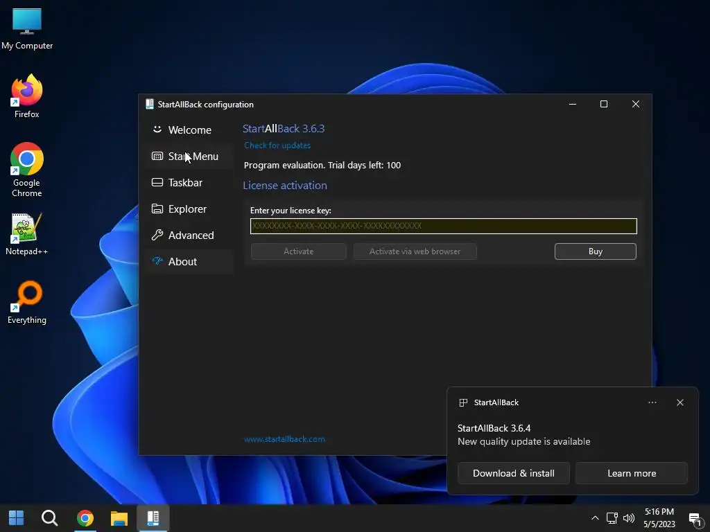Click the Buy button

[595, 251]
